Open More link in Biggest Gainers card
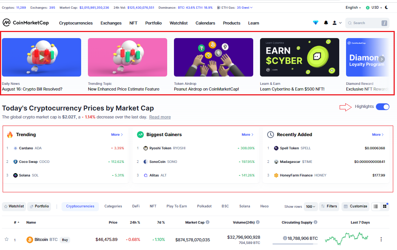397x250 pixels. [x=247, y=135]
